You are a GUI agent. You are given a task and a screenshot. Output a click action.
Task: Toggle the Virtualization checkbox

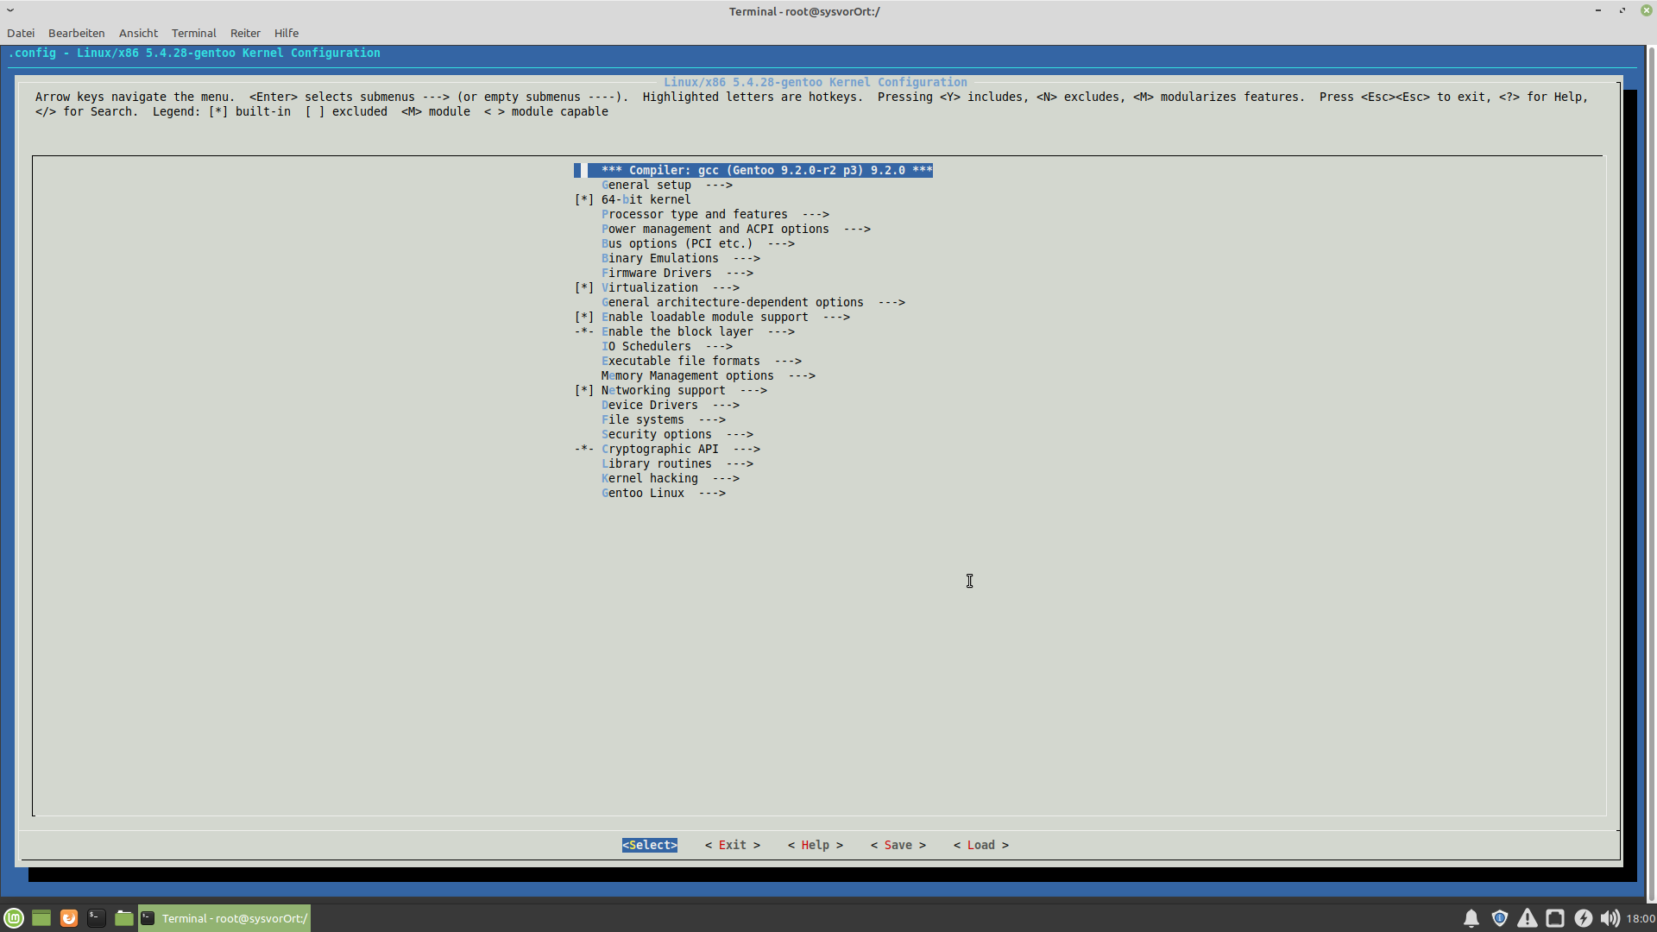584,287
